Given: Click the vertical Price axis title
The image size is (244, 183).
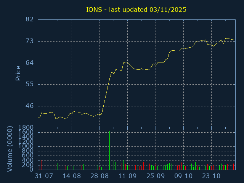Looking at the screenshot, I should coord(18,73).
